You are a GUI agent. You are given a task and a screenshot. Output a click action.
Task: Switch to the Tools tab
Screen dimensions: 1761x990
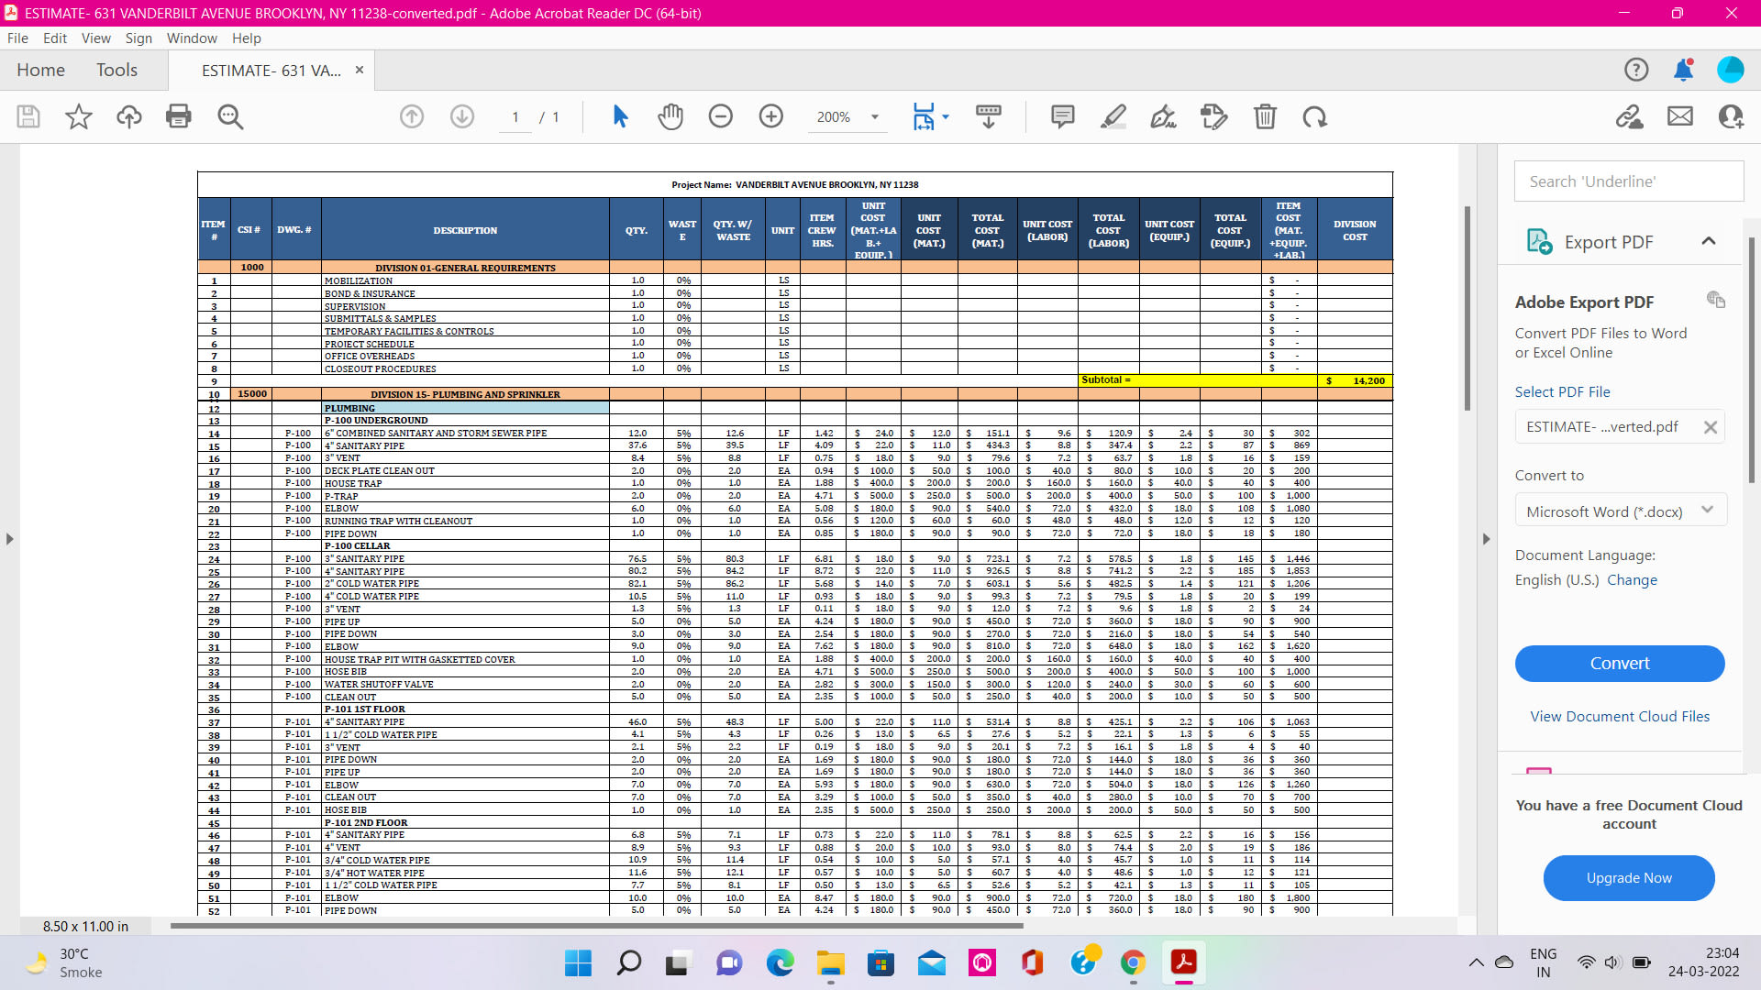pos(116,70)
